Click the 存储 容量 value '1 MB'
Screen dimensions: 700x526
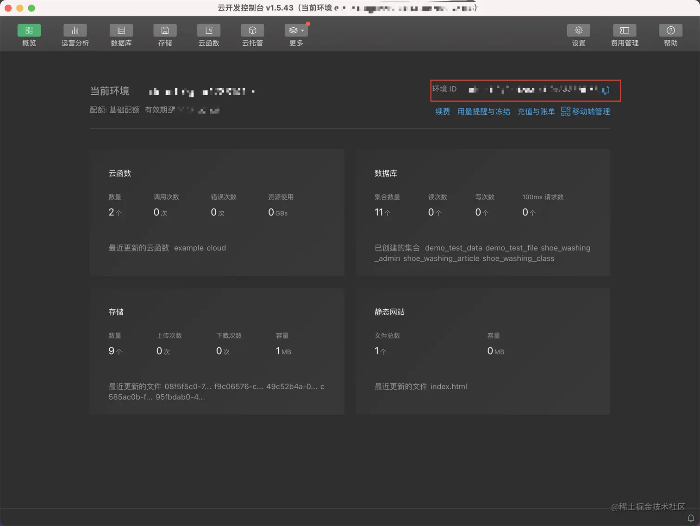(283, 351)
